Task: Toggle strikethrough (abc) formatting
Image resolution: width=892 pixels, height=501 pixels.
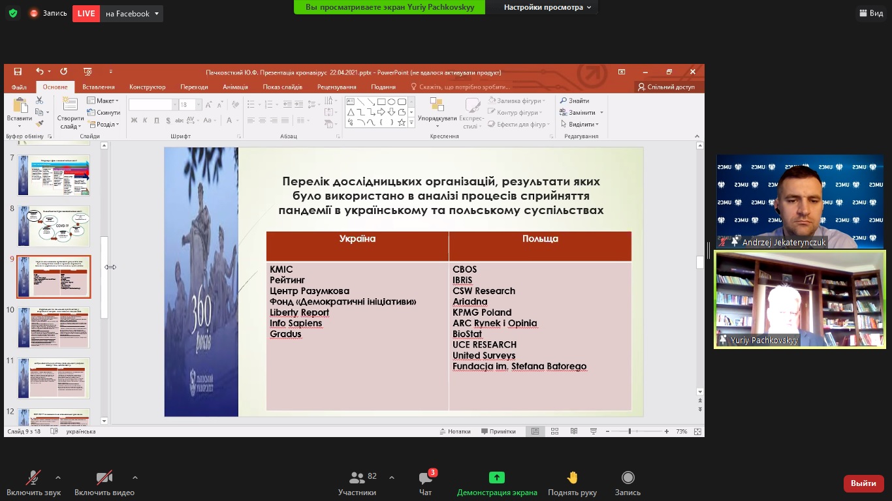Action: (x=180, y=121)
